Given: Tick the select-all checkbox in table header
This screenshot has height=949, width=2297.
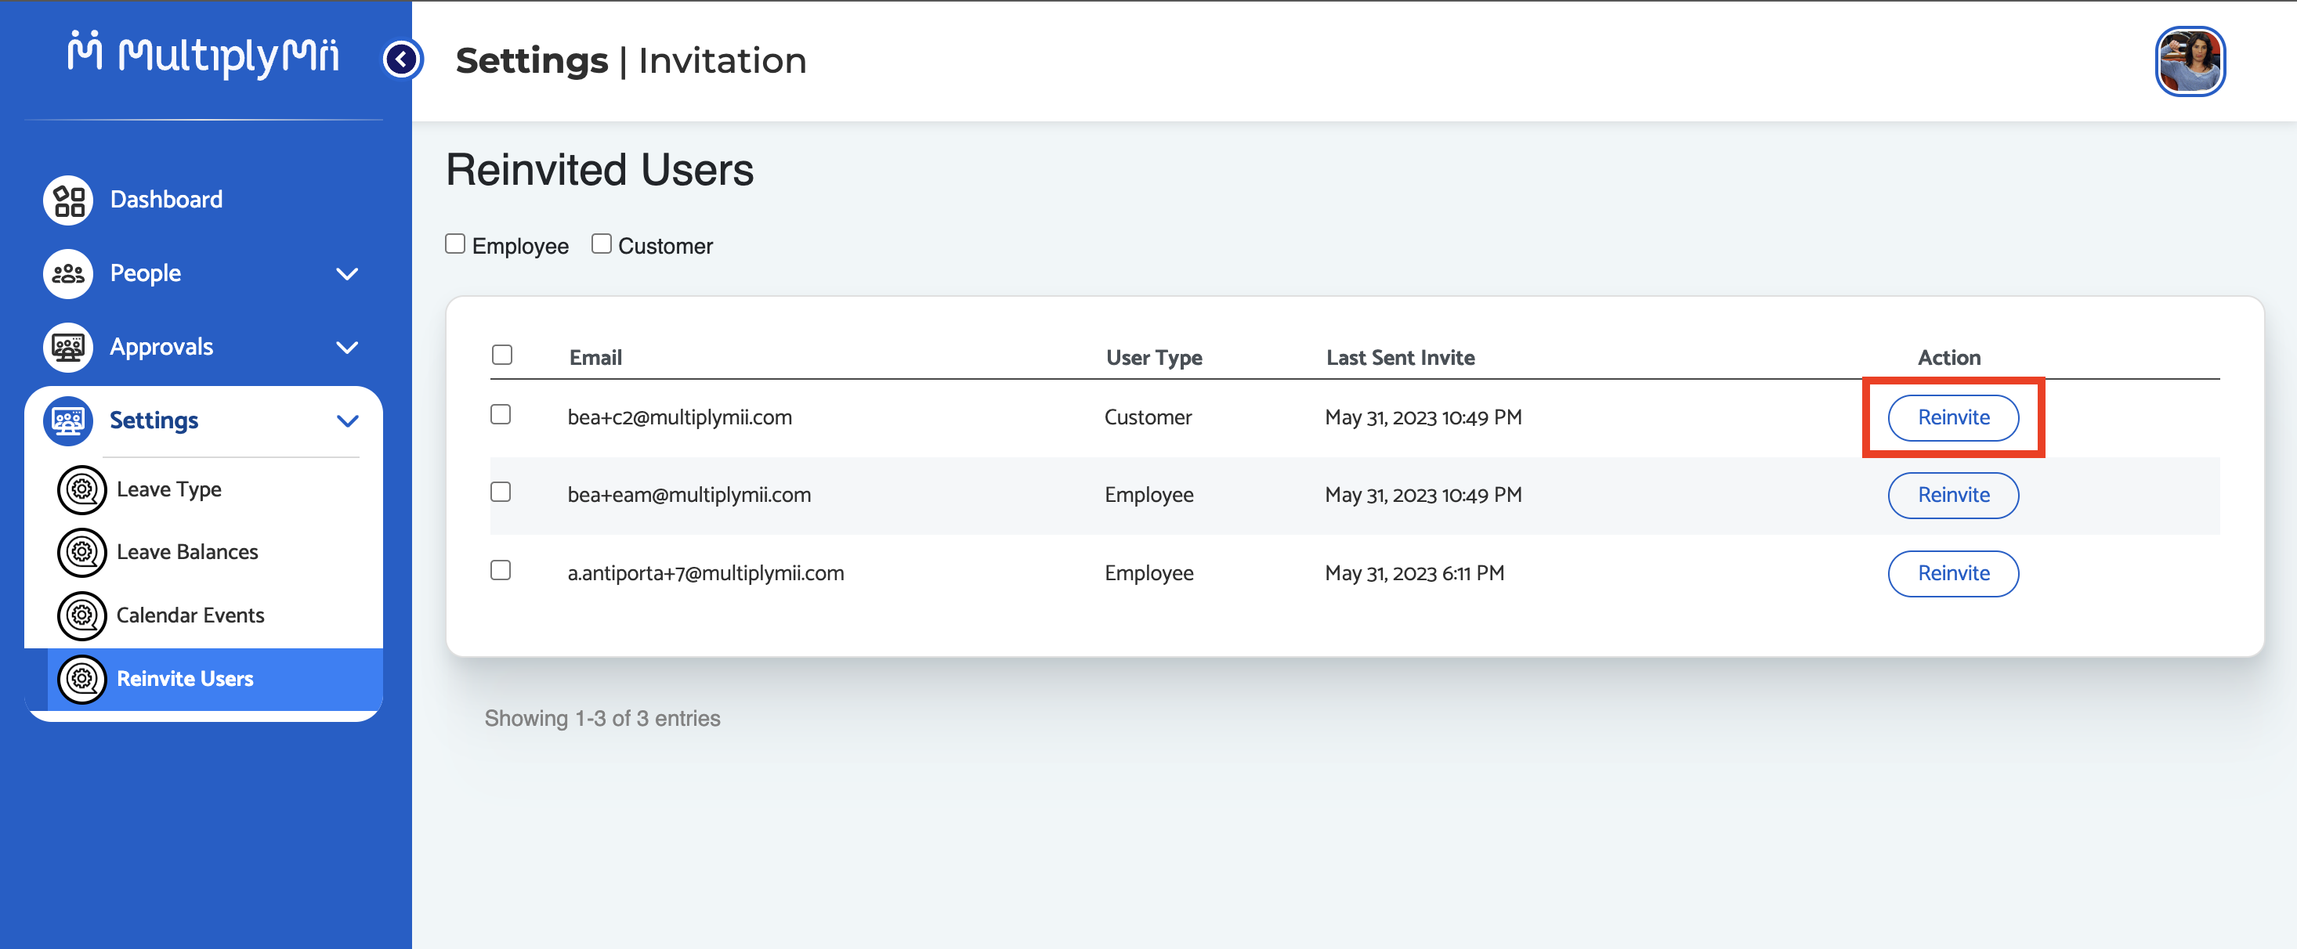Looking at the screenshot, I should pyautogui.click(x=502, y=355).
